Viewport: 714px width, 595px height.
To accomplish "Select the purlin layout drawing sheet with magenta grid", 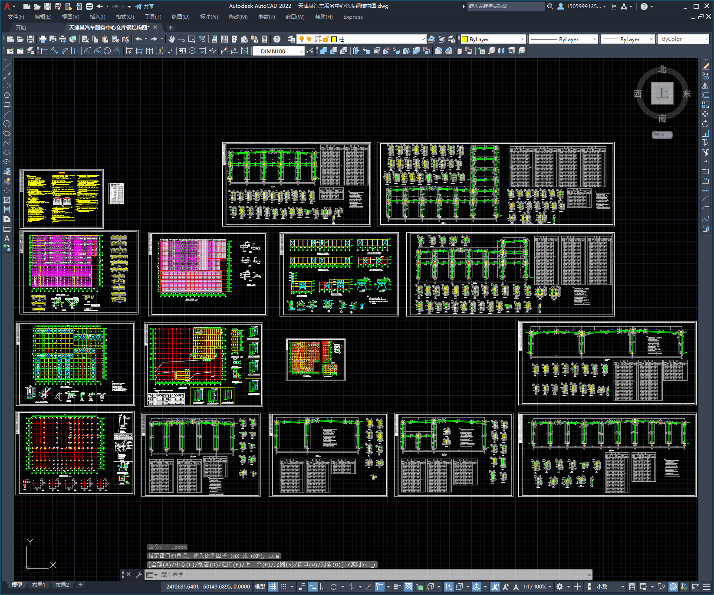I will [79, 272].
